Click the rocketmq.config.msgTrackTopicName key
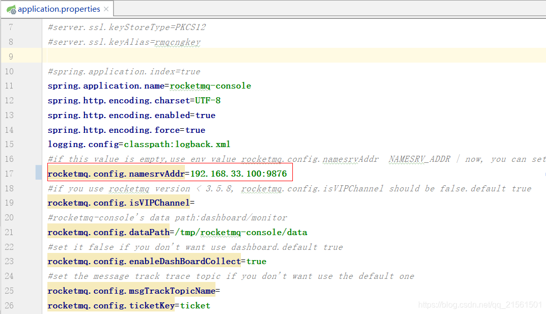 131,291
